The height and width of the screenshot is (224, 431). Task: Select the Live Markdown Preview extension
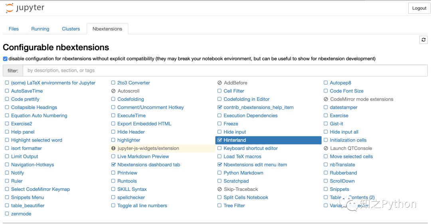[x=143, y=157]
